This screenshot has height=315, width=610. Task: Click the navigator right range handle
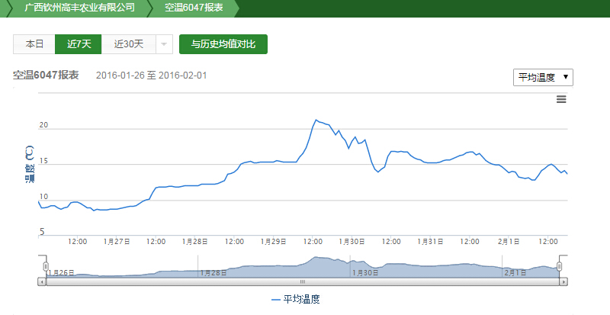[560, 265]
